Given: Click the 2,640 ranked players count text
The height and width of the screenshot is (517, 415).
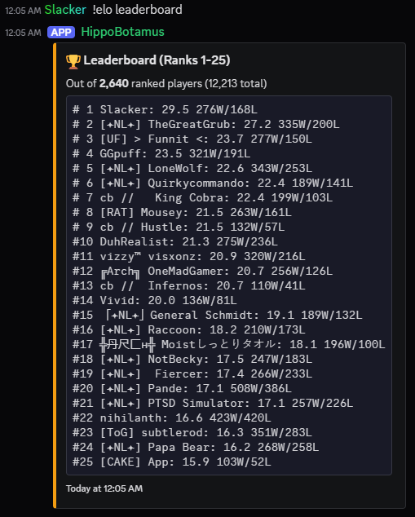Looking at the screenshot, I should (x=114, y=83).
